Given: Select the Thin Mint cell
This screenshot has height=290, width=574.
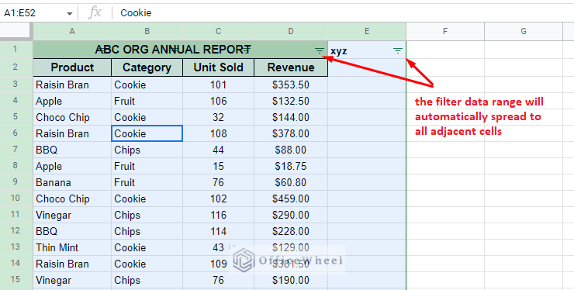Looking at the screenshot, I should 72,247.
